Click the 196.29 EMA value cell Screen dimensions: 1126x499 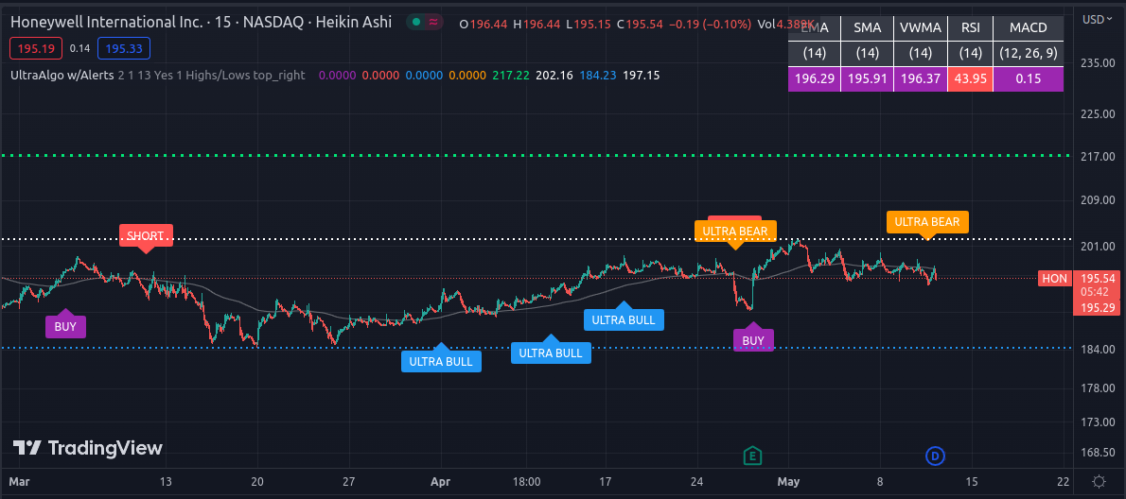click(x=814, y=78)
